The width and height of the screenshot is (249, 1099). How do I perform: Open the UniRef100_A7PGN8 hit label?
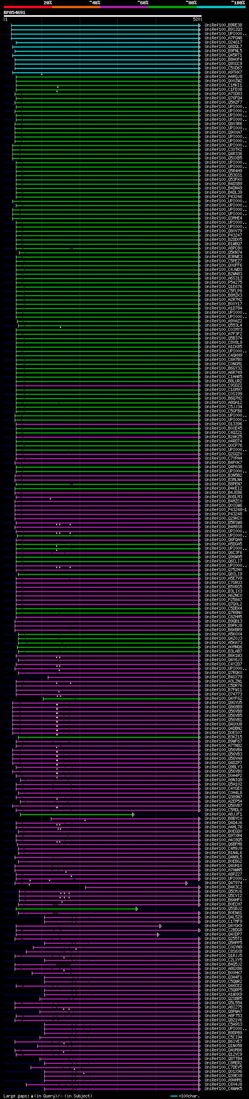click(x=223, y=38)
